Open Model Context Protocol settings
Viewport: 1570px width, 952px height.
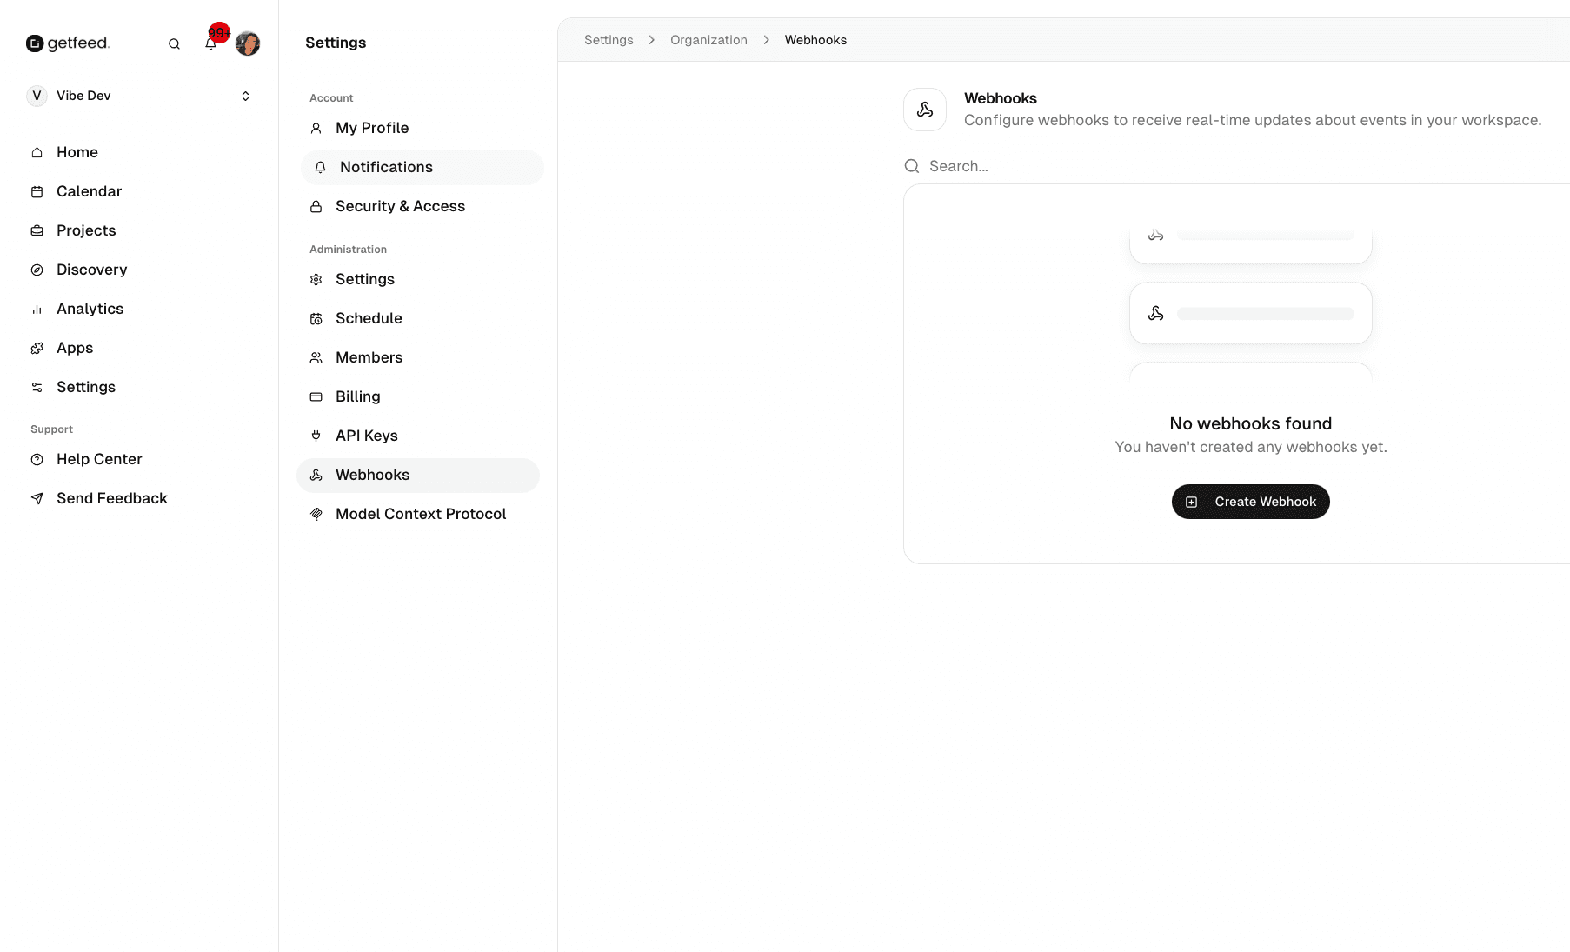pyautogui.click(x=421, y=514)
